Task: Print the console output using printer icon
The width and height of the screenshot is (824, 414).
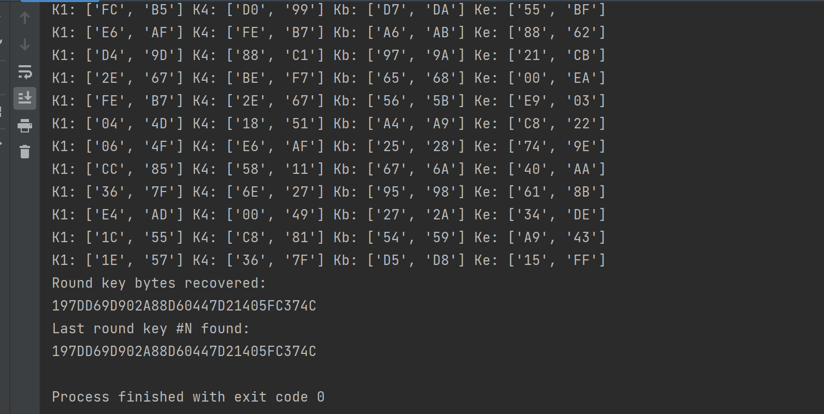Action: (25, 126)
